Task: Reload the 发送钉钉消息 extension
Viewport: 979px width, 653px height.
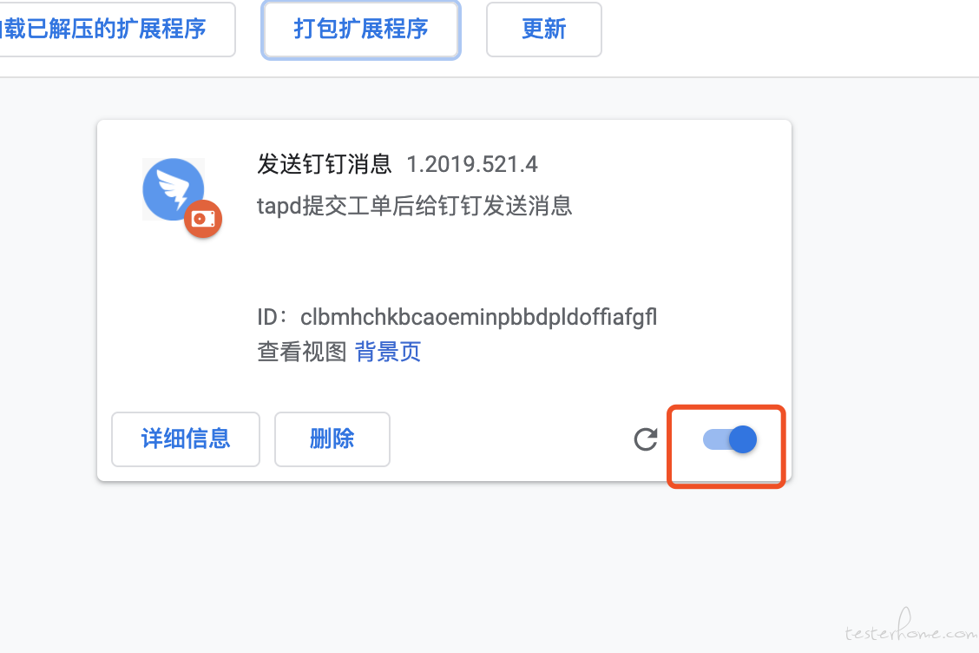Action: tap(646, 439)
